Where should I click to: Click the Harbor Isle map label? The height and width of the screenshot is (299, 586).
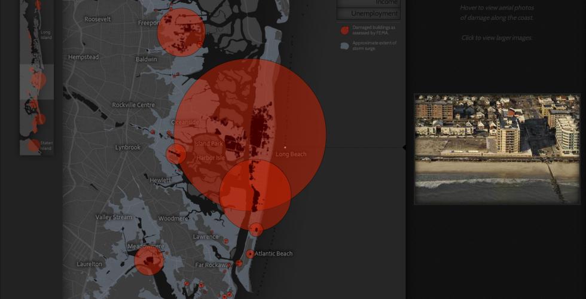click(210, 158)
